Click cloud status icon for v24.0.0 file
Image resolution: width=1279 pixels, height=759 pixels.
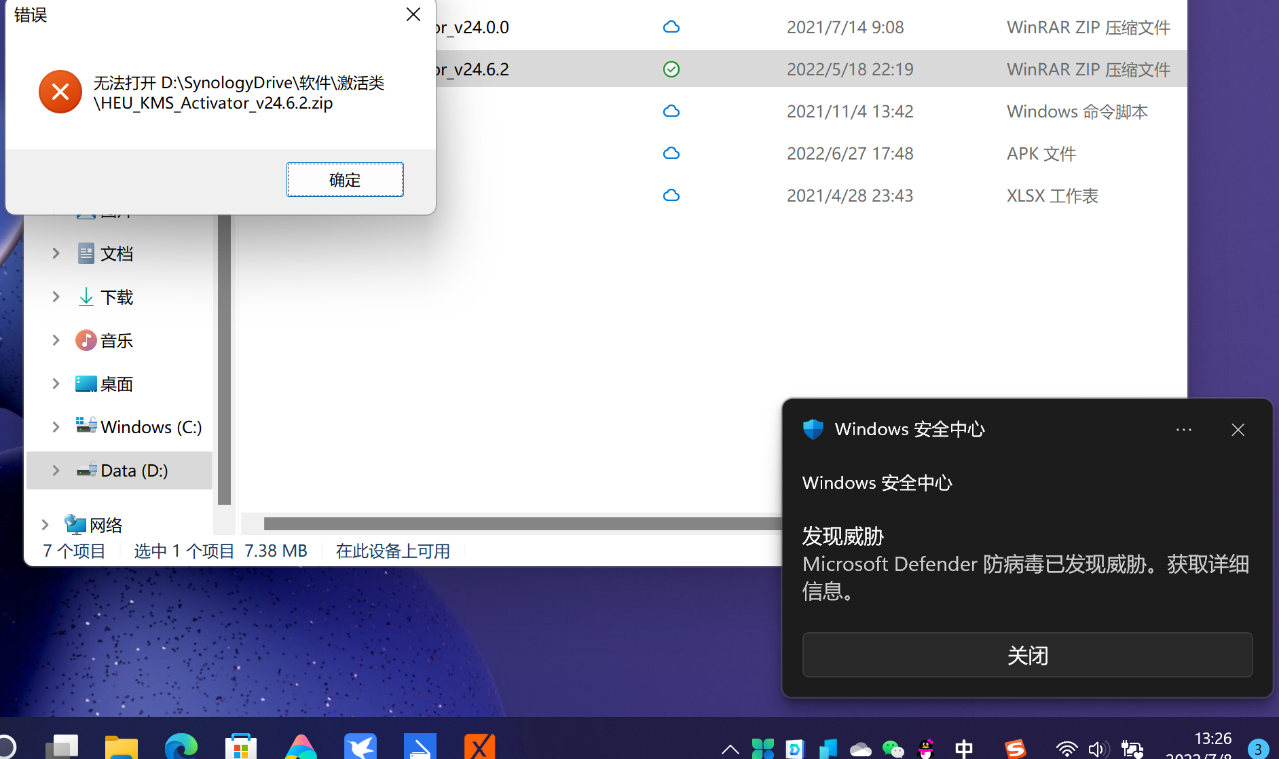pyautogui.click(x=671, y=27)
